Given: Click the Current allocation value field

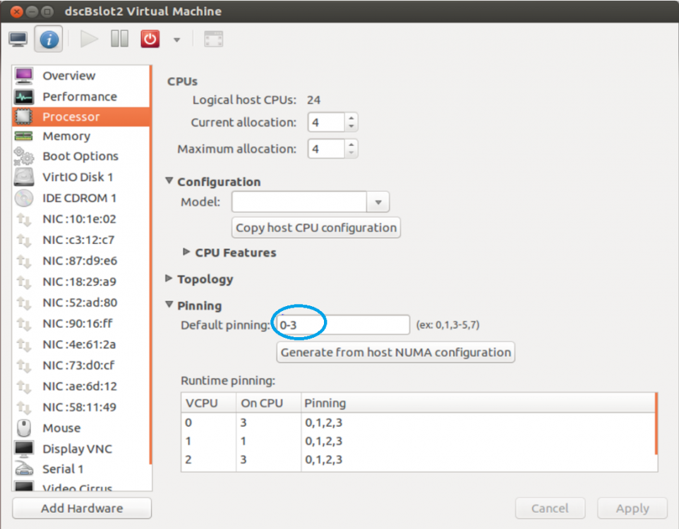Looking at the screenshot, I should pos(327,123).
